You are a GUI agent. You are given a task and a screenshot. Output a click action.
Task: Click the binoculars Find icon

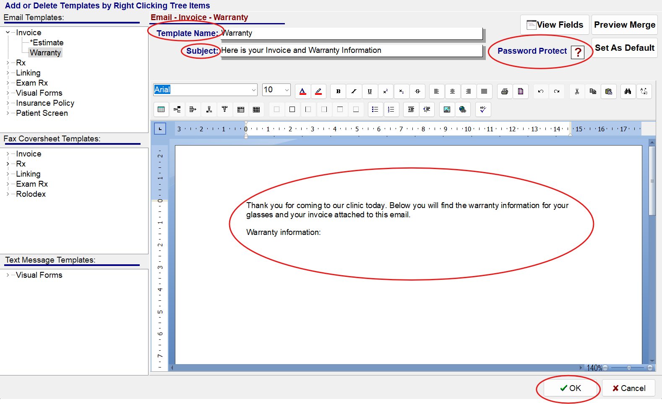628,91
